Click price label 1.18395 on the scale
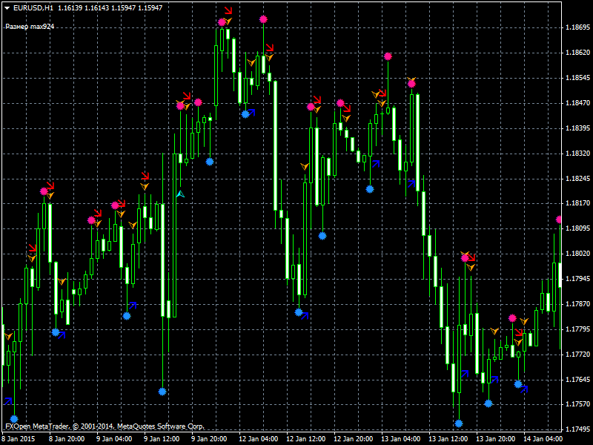Screen dimensions: 593x445 [577, 128]
